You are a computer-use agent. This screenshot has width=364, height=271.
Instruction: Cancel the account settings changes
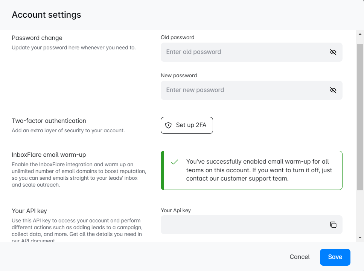300,257
